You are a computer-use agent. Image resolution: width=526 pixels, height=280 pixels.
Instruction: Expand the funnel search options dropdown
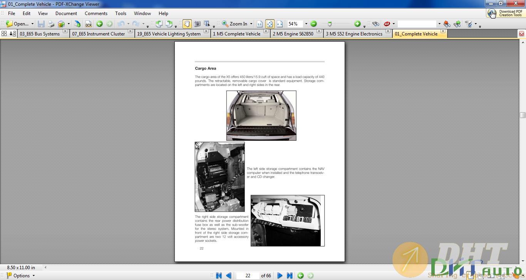476,24
